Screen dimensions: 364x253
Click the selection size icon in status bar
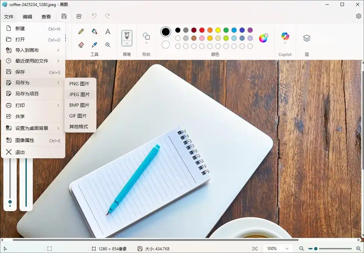point(50,249)
